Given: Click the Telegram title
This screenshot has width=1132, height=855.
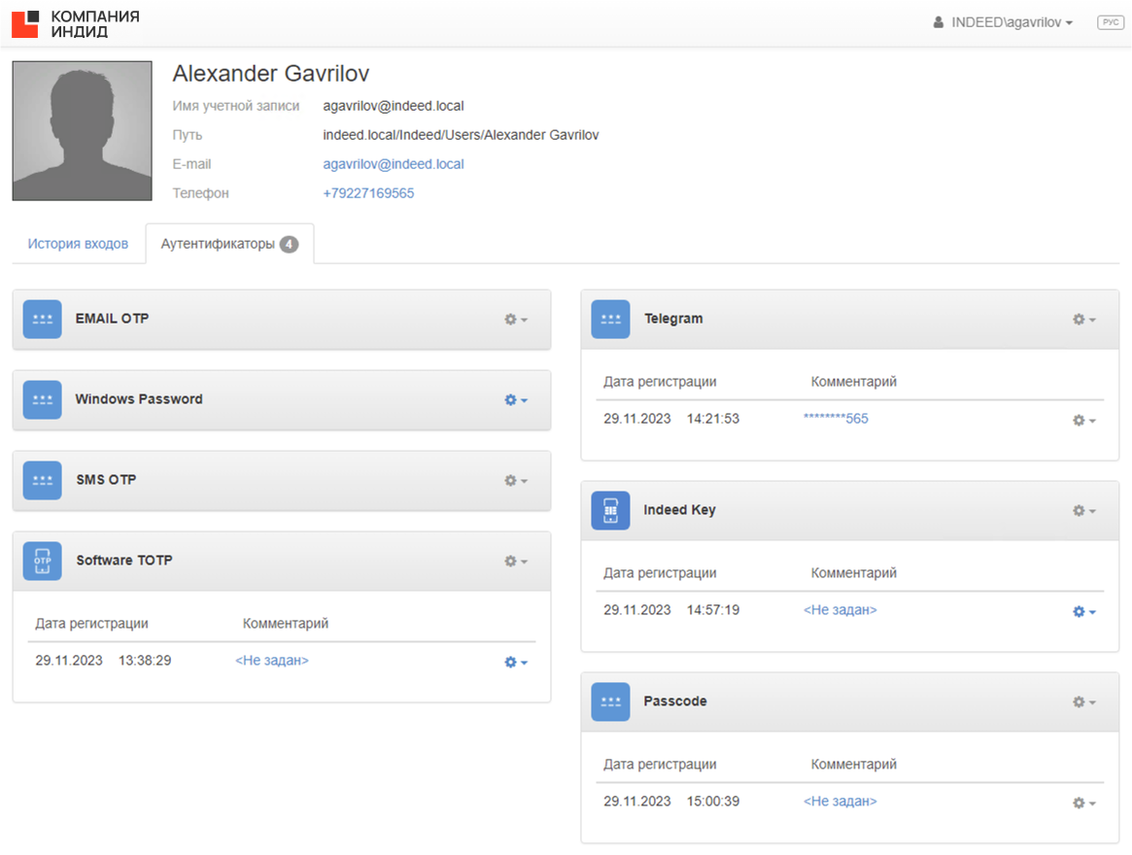Looking at the screenshot, I should coord(672,319).
